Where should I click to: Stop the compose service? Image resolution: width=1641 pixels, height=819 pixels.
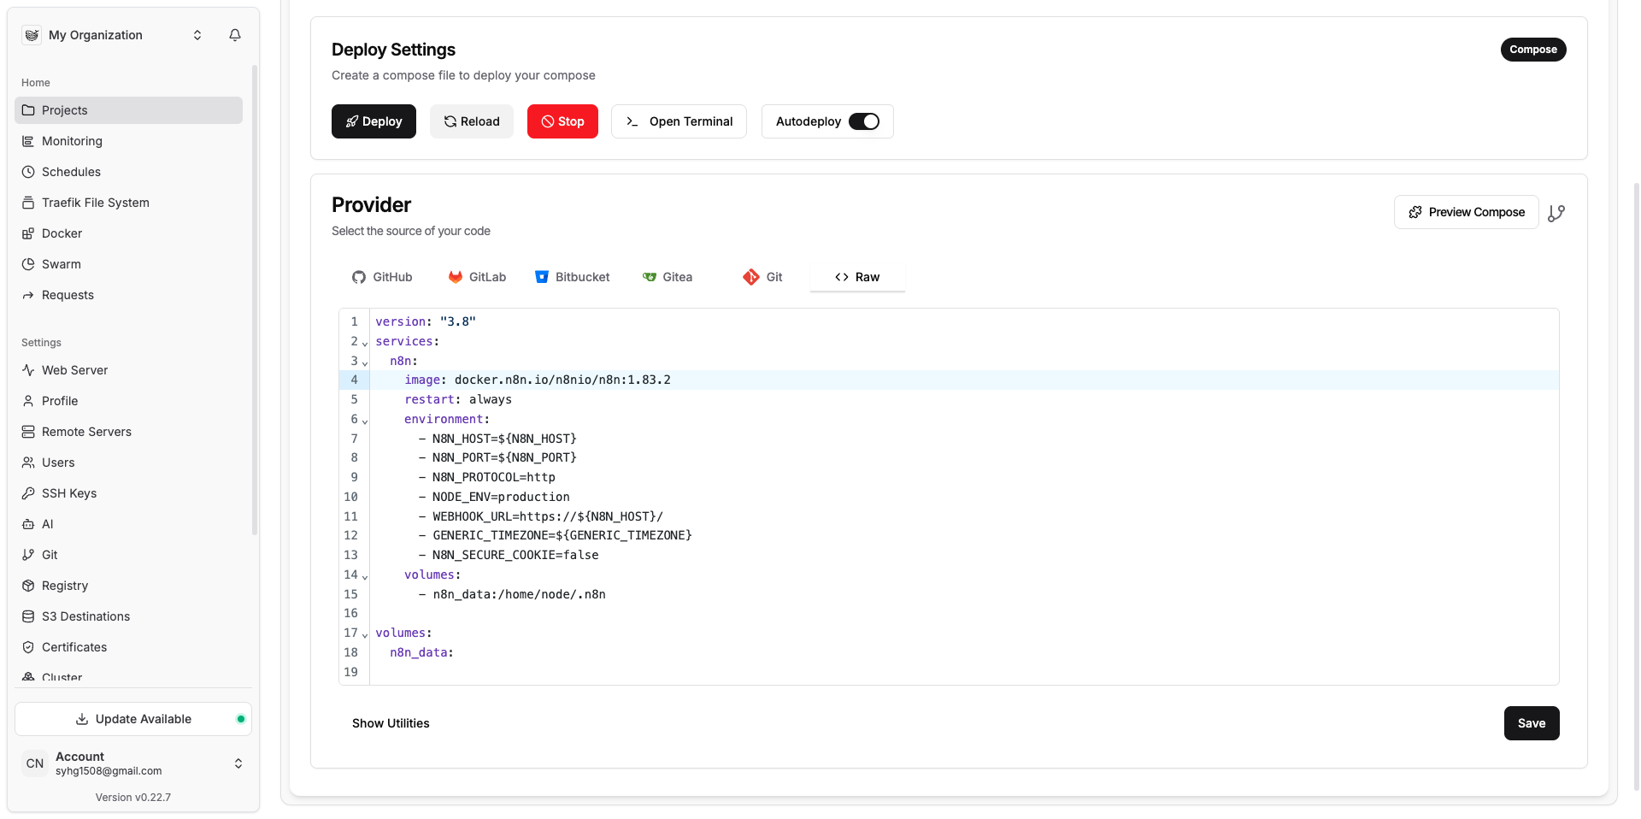point(562,121)
